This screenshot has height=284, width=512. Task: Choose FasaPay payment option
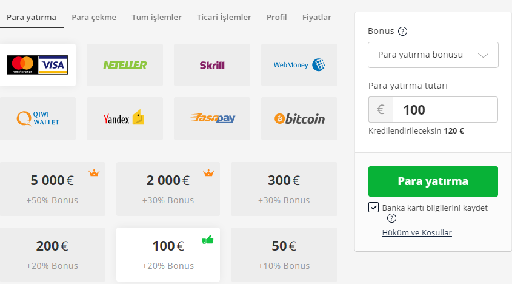click(212, 118)
